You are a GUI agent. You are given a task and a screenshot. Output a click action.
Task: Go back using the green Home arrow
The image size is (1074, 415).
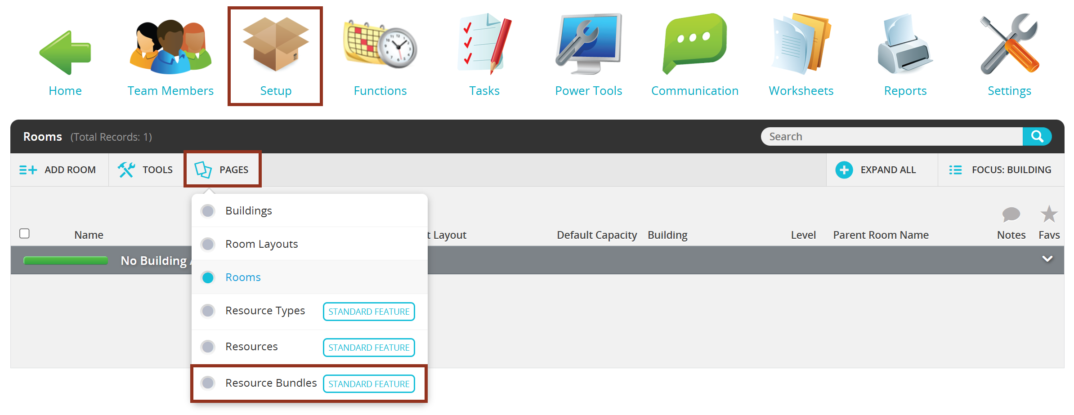coord(65,53)
